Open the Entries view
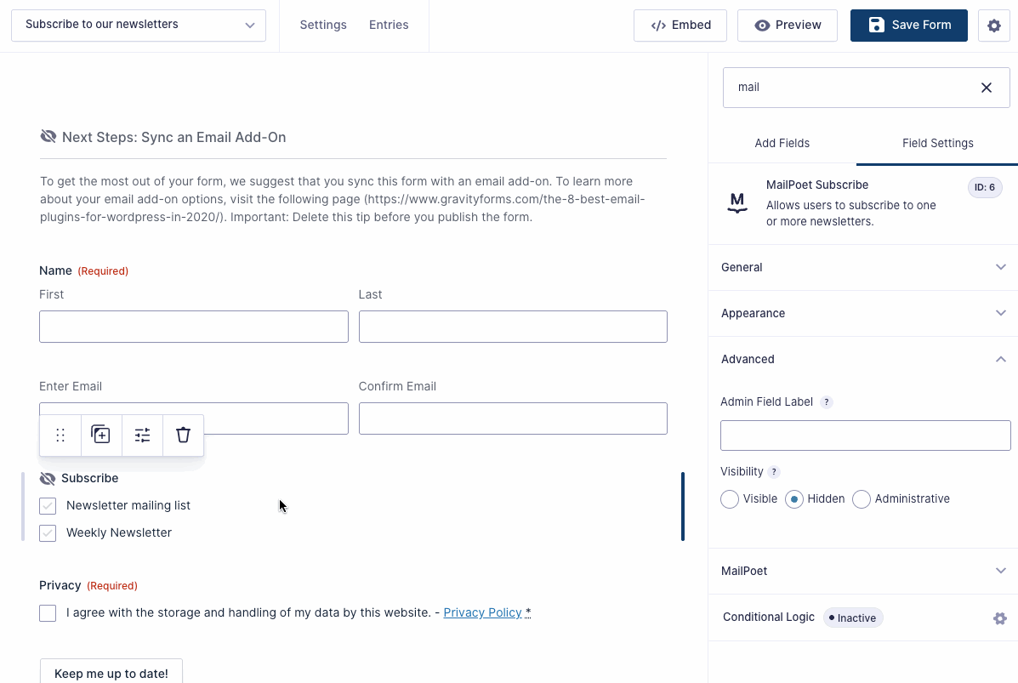1018x683 pixels. coord(389,25)
